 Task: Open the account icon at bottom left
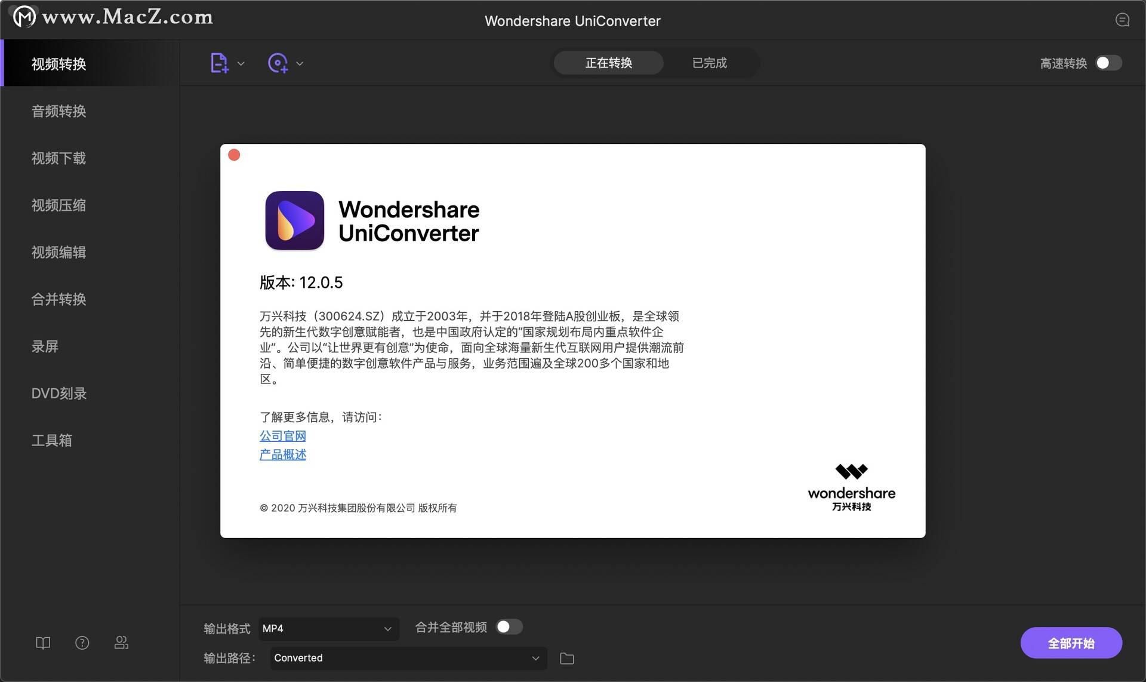(121, 643)
